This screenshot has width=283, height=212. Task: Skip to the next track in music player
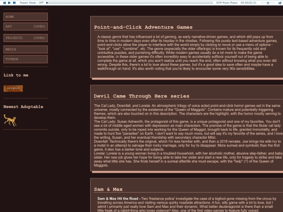pyautogui.click(x=14, y=3)
